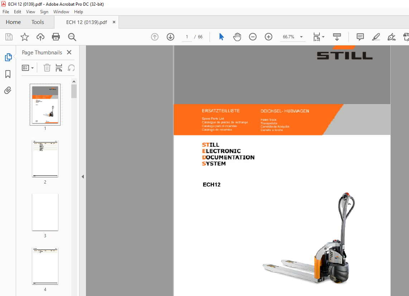Add a comment sticky note
Image resolution: width=409 pixels, height=296 pixels.
click(360, 37)
